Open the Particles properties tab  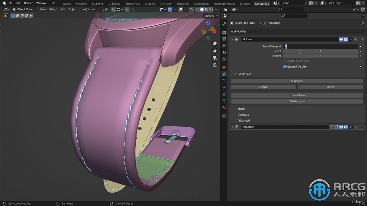pyautogui.click(x=224, y=81)
